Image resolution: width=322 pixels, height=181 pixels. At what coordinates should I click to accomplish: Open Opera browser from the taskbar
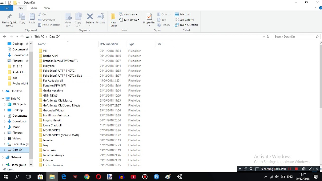pyautogui.click(x=98, y=177)
